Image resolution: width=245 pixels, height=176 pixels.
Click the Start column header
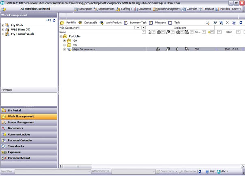pos(229,32)
